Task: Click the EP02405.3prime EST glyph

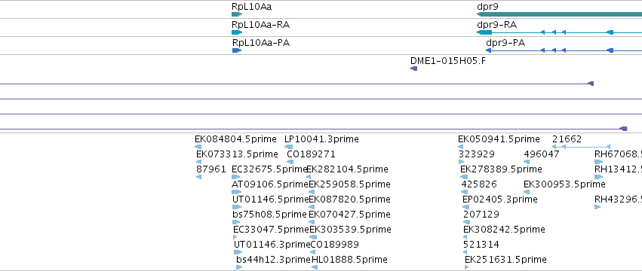Action: pyautogui.click(x=466, y=207)
